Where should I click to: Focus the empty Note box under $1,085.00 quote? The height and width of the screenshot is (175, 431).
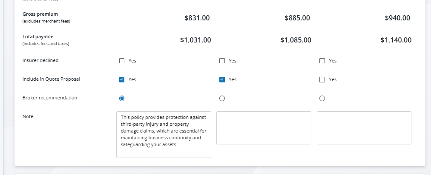264,128
